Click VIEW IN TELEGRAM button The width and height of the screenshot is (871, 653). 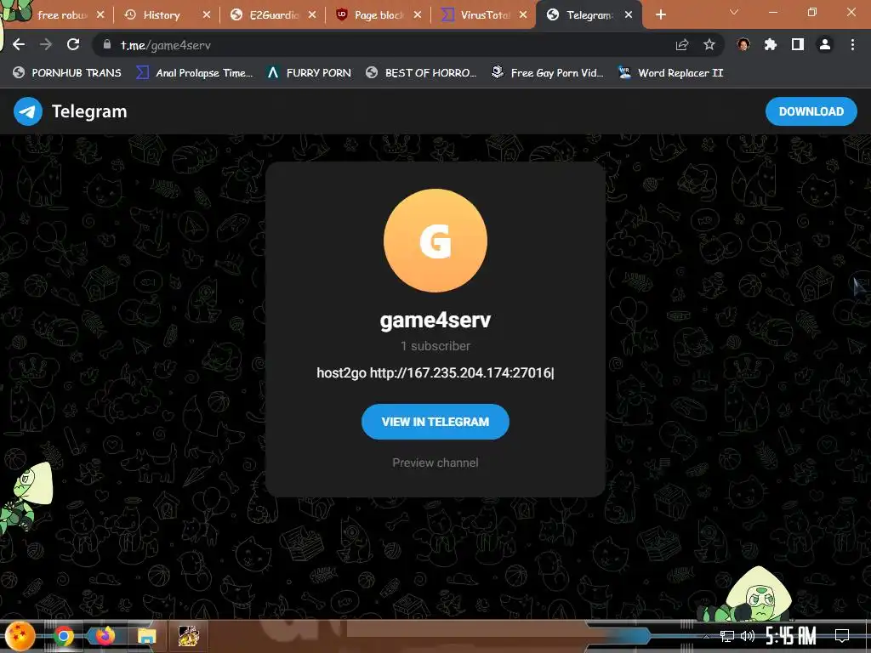435,422
